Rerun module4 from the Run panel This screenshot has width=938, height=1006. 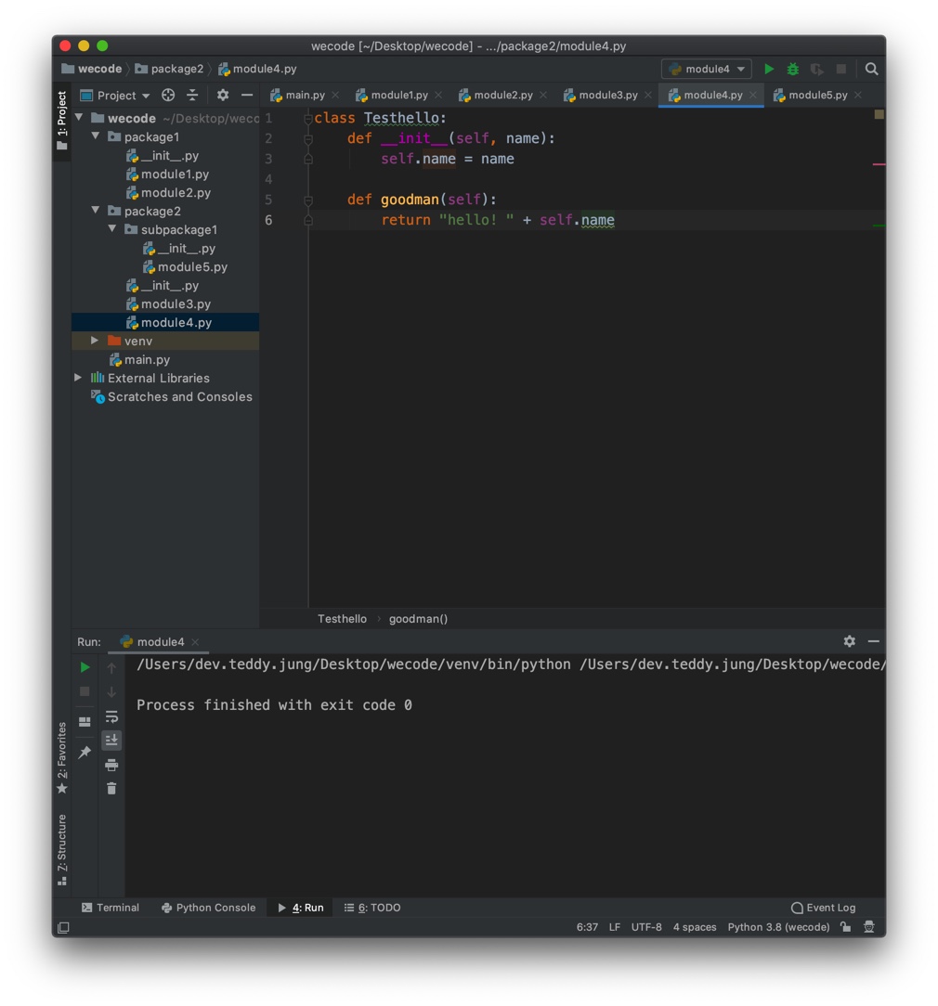[84, 665]
